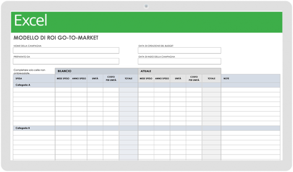
Task: Select Anno Speso header under Bilancio
Action: click(x=79, y=78)
